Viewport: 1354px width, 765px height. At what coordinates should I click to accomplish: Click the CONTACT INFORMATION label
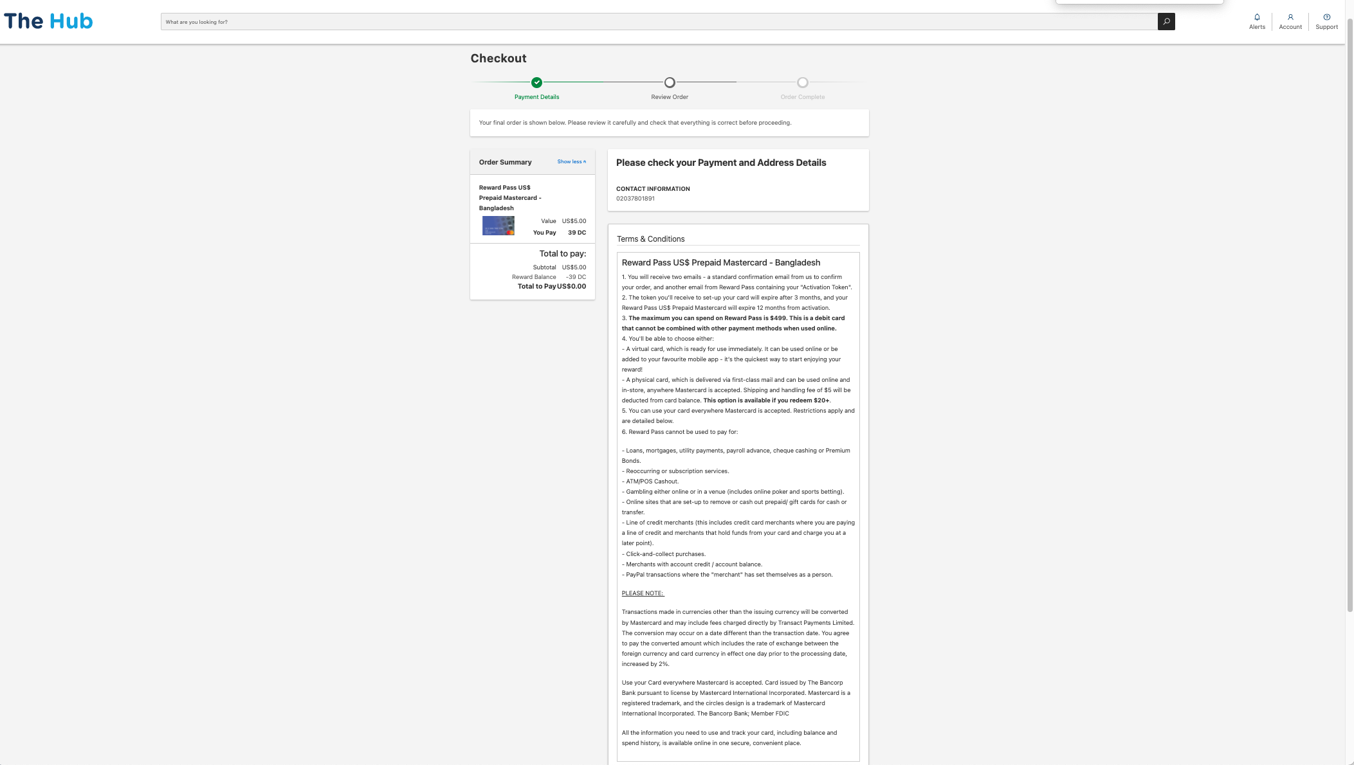[653, 189]
